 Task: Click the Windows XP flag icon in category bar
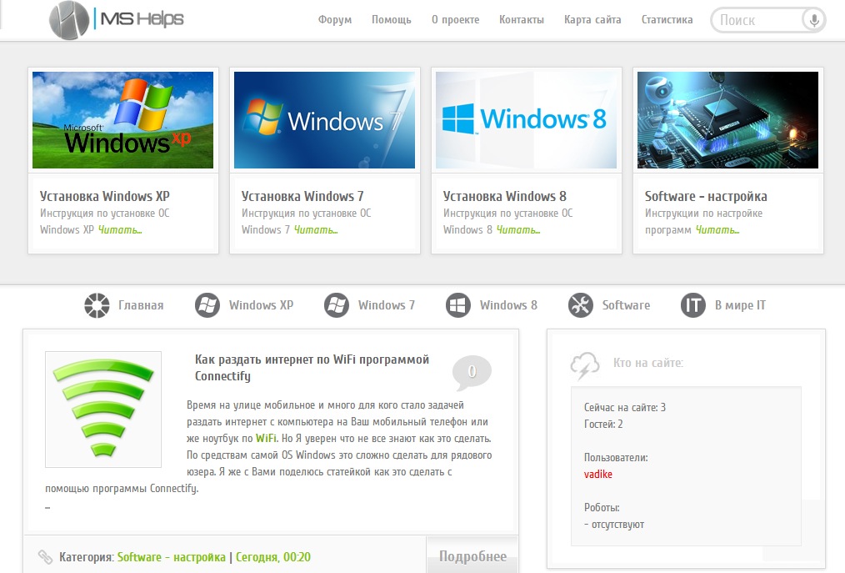pos(207,305)
